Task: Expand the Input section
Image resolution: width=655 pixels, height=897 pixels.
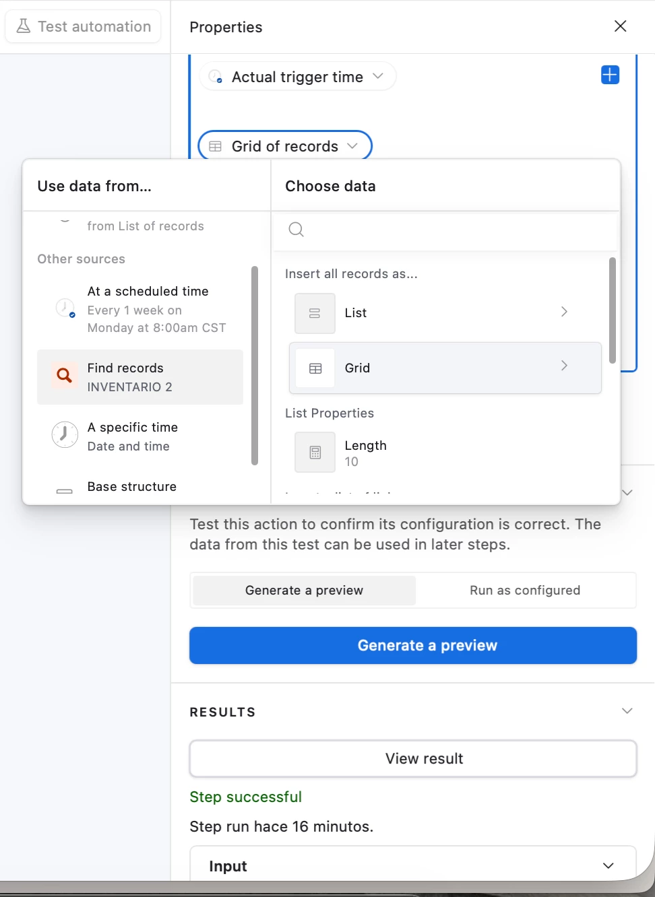Action: tap(413, 865)
